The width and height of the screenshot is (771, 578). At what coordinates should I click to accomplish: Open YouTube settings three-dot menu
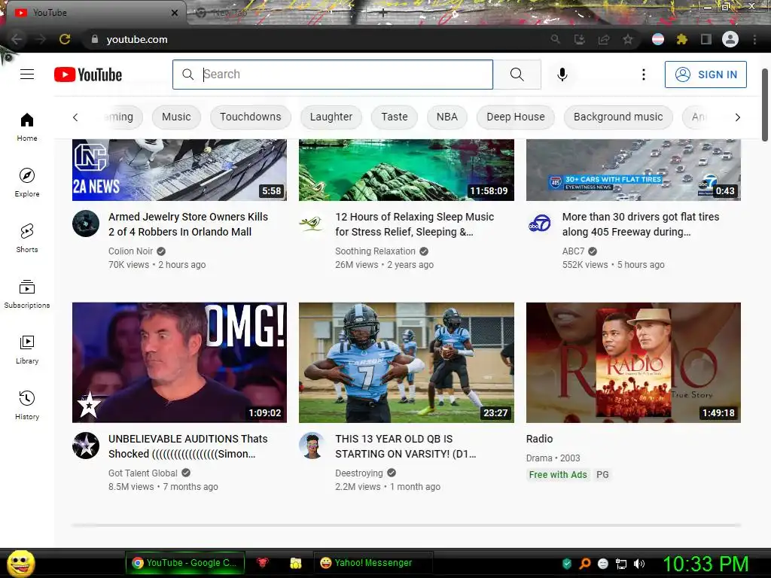click(x=643, y=75)
